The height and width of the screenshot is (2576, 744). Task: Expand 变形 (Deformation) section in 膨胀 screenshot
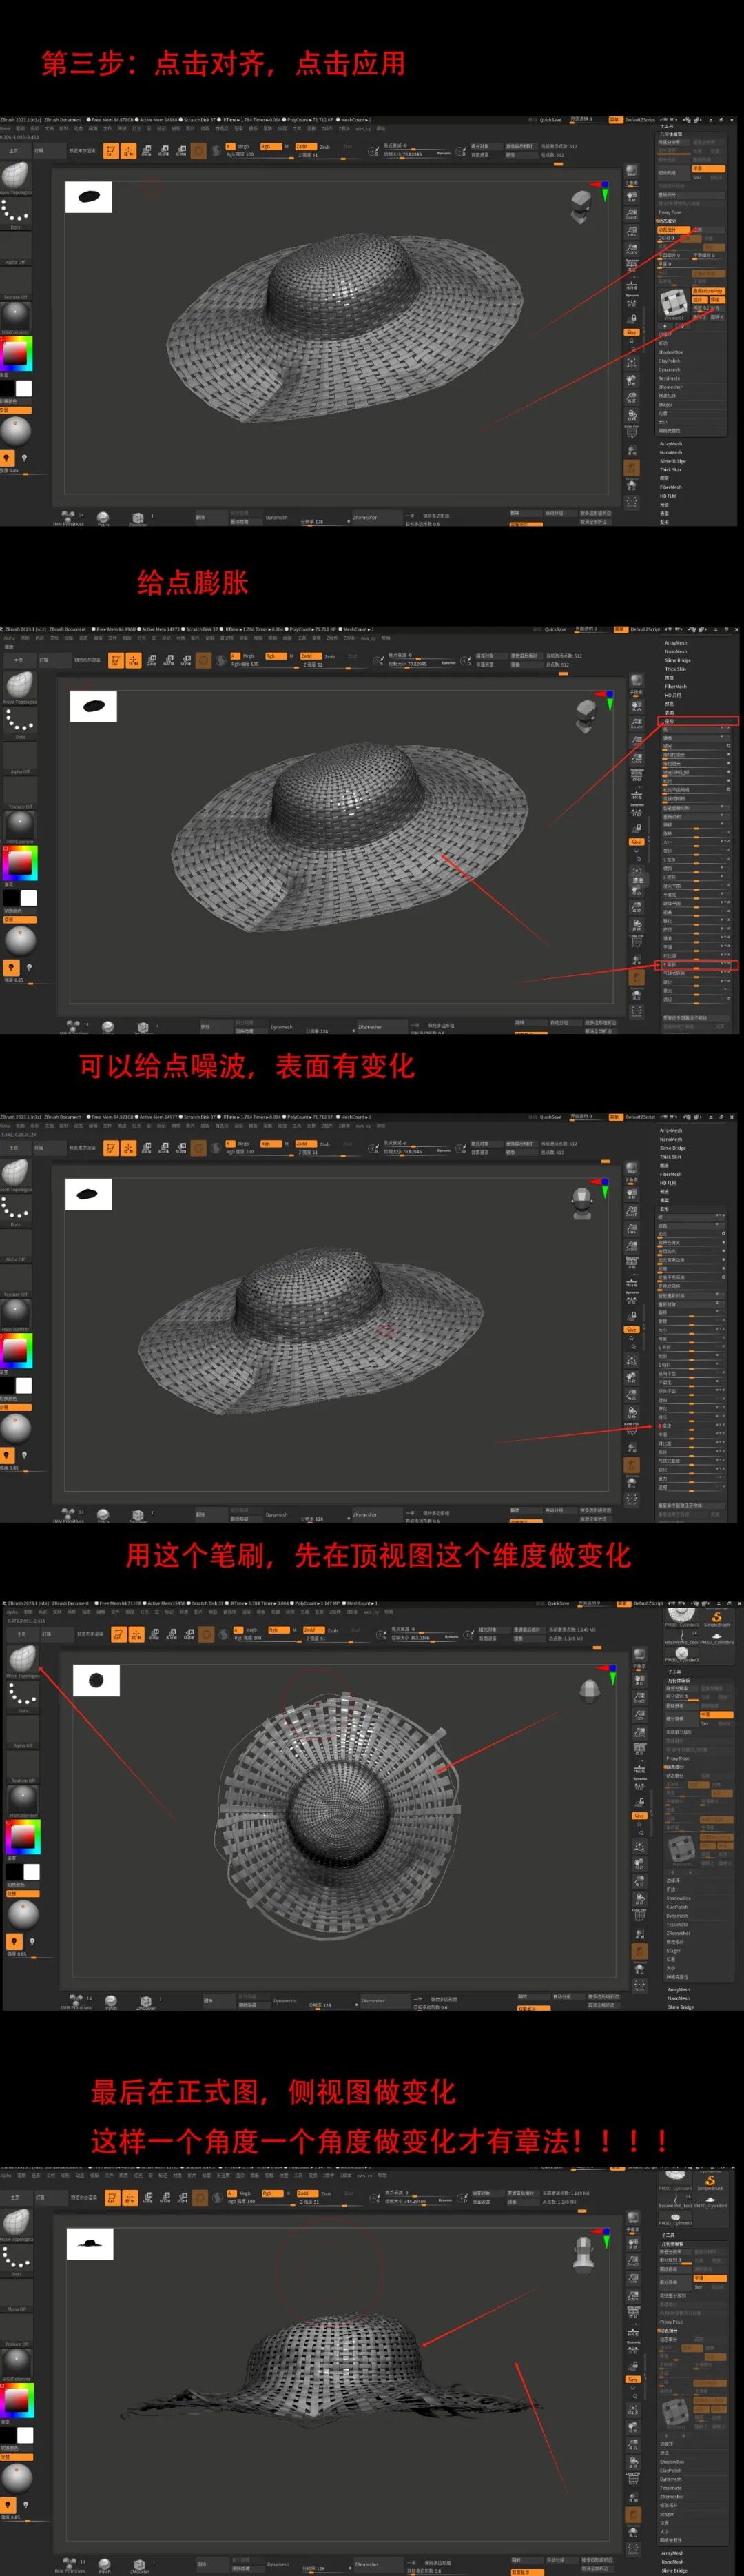(698, 720)
